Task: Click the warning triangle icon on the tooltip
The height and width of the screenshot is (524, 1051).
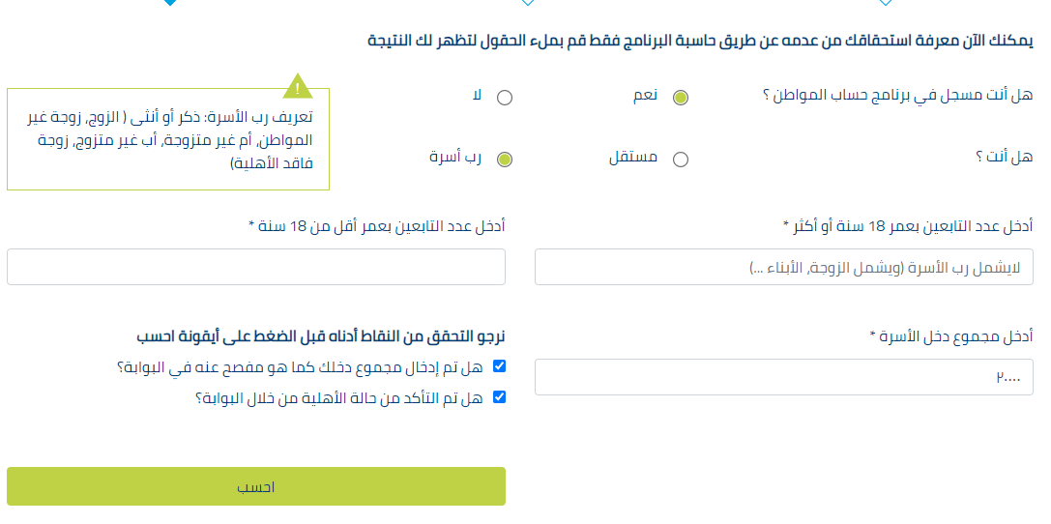Action: [298, 87]
